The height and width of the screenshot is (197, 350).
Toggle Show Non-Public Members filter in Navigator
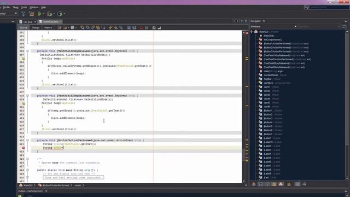tap(274, 184)
